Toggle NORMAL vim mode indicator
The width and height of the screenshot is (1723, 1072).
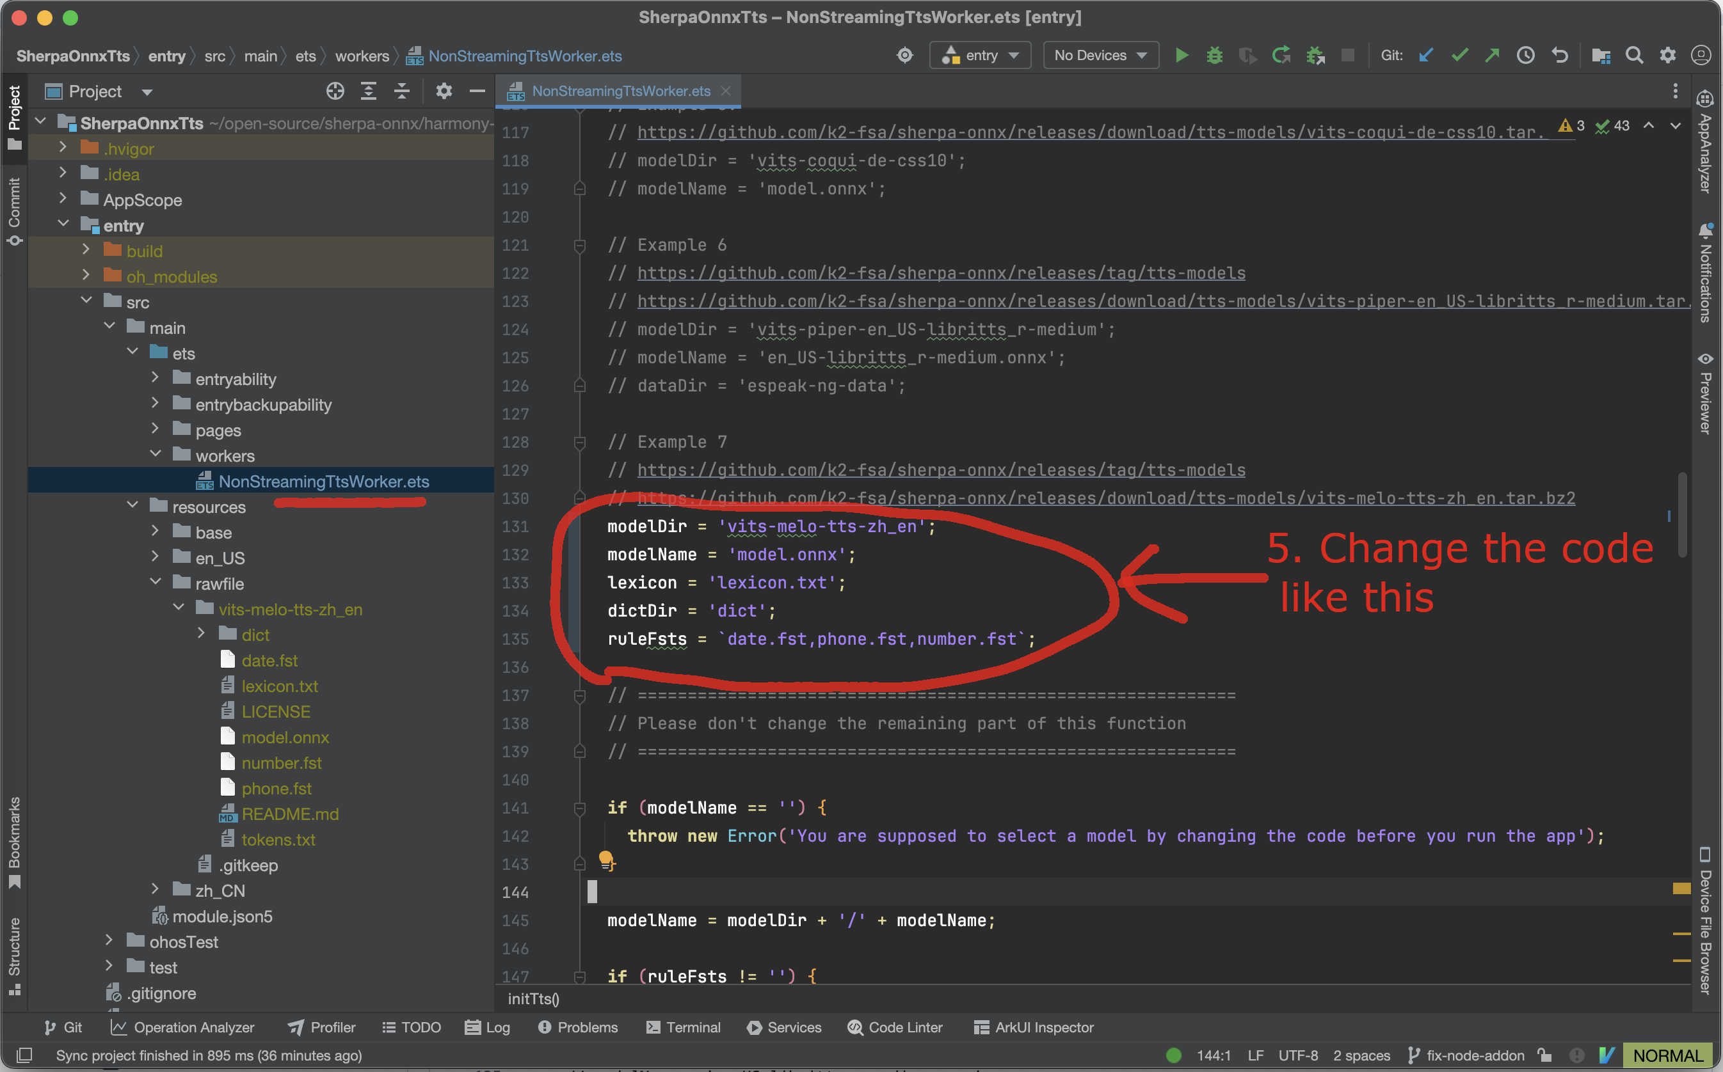pyautogui.click(x=1667, y=1055)
